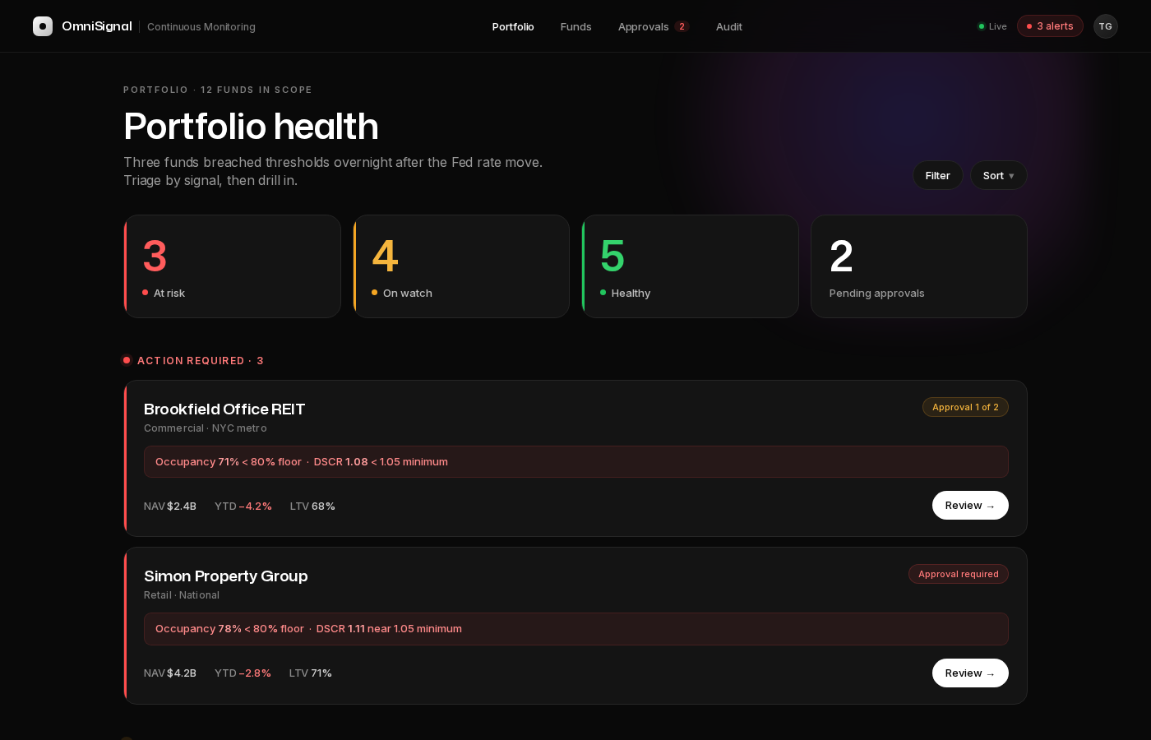Open Simon Property Group fund title
This screenshot has width=1151, height=740.
pos(226,576)
